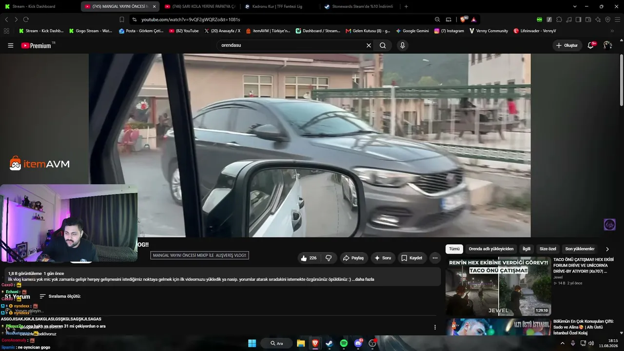
Task: Open Discord from the taskbar
Action: 358,343
